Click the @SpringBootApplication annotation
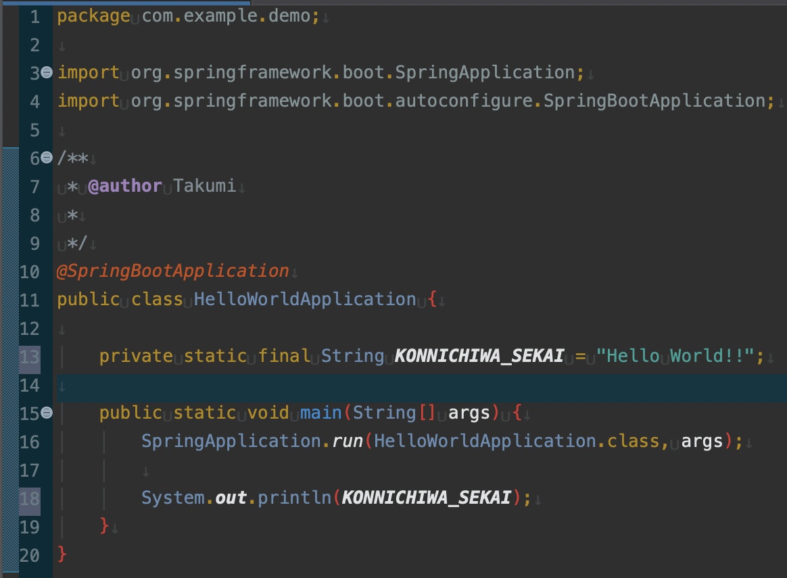Screen dimensions: 787x578 [173, 271]
